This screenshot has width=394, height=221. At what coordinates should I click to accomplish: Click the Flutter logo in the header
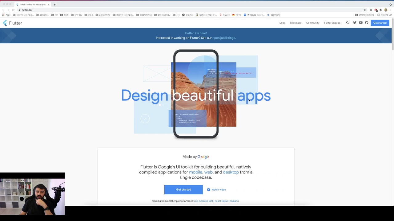click(12, 23)
